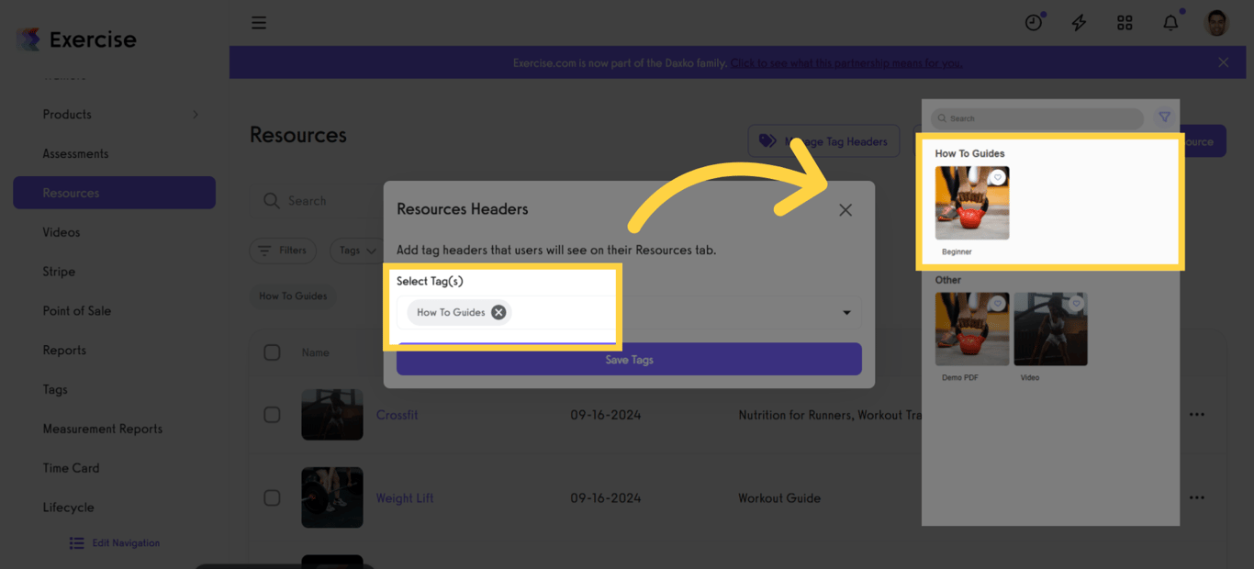Open the notifications bell icon
Image resolution: width=1254 pixels, height=569 pixels.
(1170, 22)
